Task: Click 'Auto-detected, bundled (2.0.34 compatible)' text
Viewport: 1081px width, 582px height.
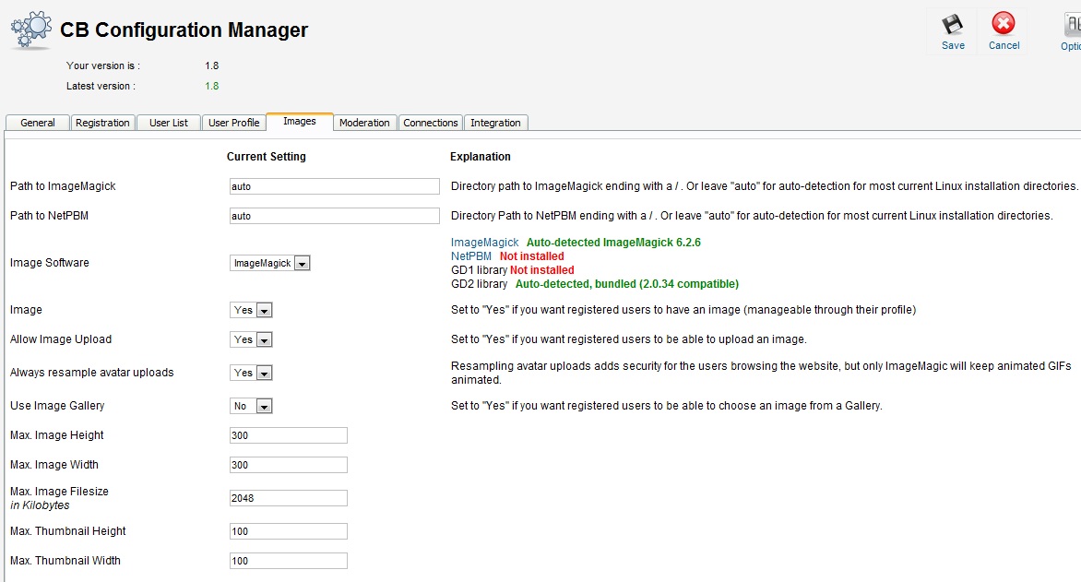Action: (x=627, y=284)
